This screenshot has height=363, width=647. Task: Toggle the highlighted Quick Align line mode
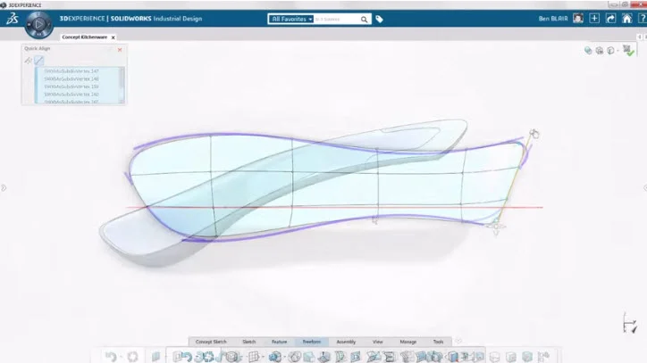tap(38, 61)
